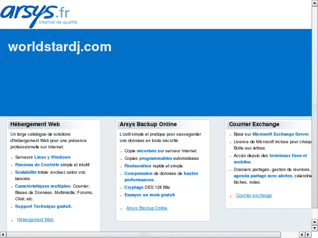318x238 pixels.
Task: Click the word 'programmables'
Action: coord(156,159)
